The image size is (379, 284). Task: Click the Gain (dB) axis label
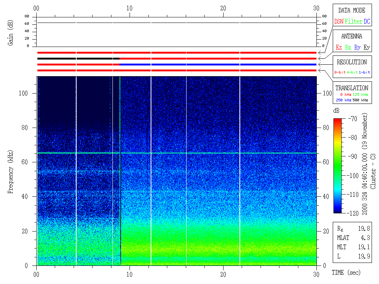tap(10, 33)
